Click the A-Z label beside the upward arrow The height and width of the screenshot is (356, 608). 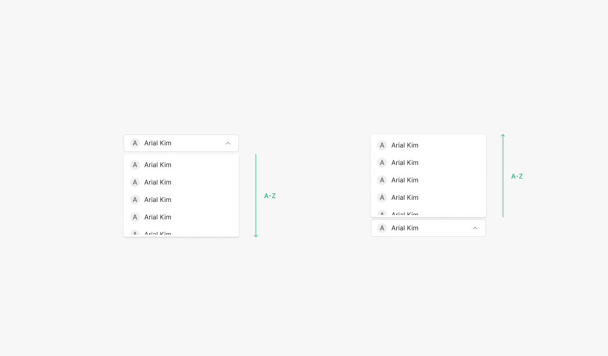coord(517,176)
